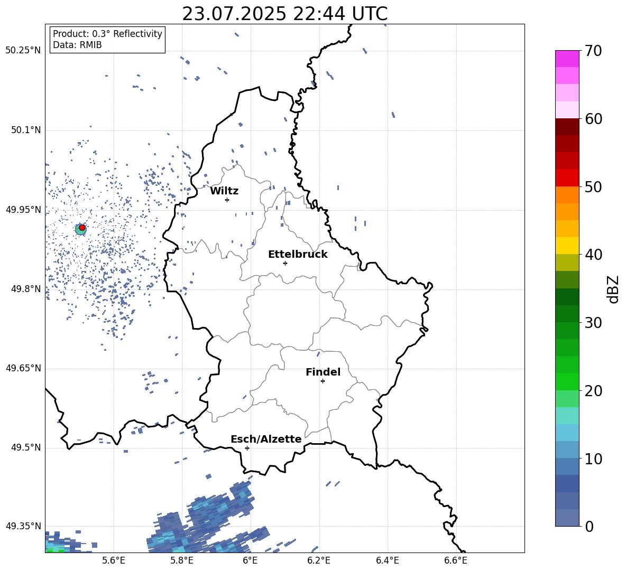Image resolution: width=626 pixels, height=571 pixels.
Task: Click the Findel city label
Action: [x=323, y=372]
